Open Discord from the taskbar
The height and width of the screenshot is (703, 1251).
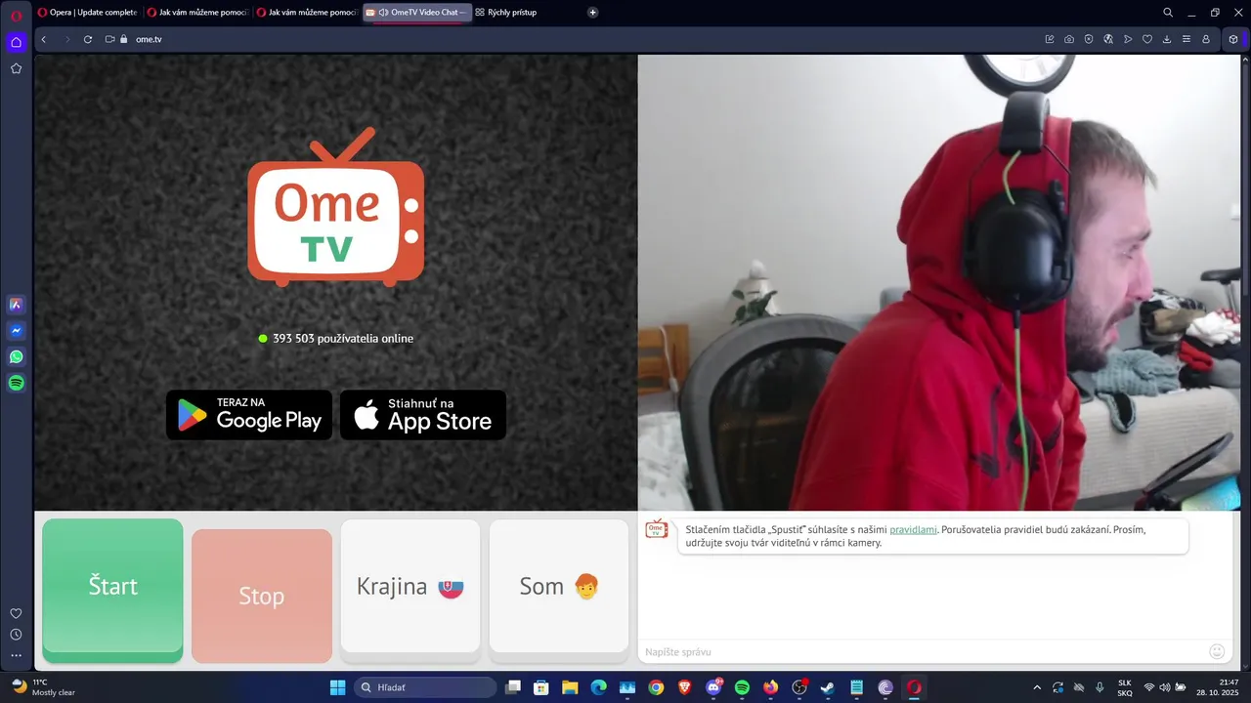[x=712, y=687]
